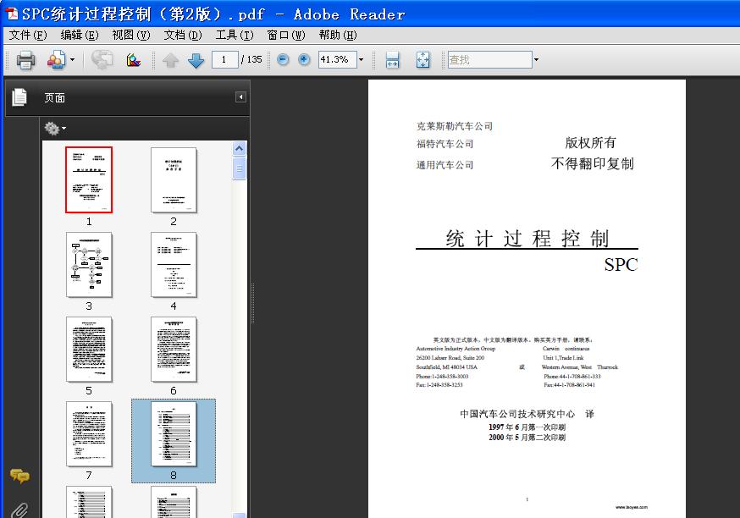Click the greyed email/send icon
The height and width of the screenshot is (518, 740).
coord(102,60)
